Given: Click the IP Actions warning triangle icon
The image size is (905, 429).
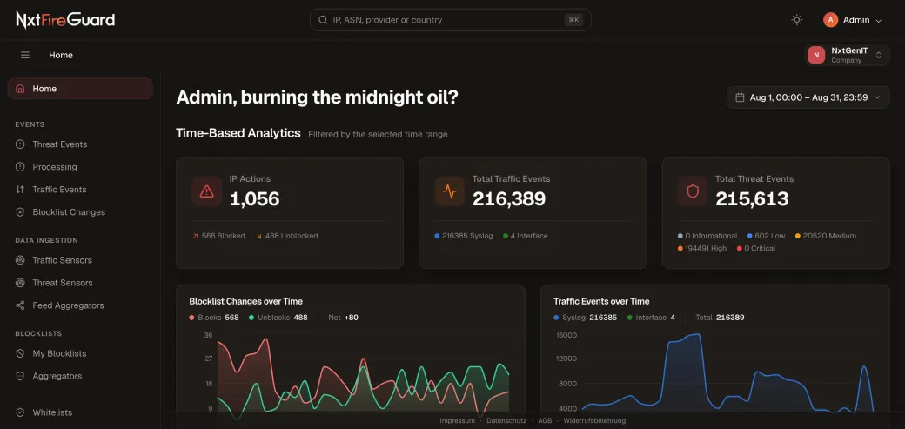Looking at the screenshot, I should click(206, 191).
